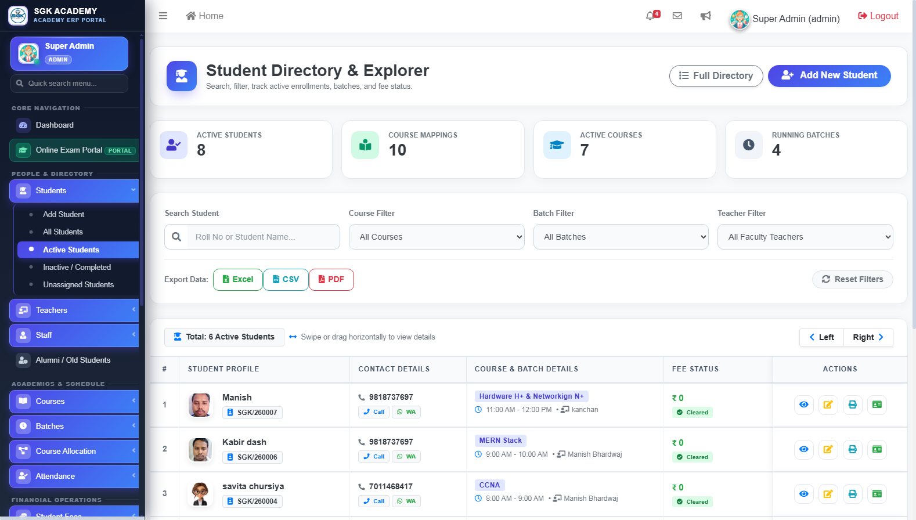
Task: Expand the Staff sidebar menu
Action: (x=74, y=335)
